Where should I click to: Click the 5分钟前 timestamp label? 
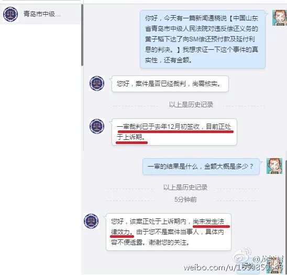pyautogui.click(x=185, y=200)
